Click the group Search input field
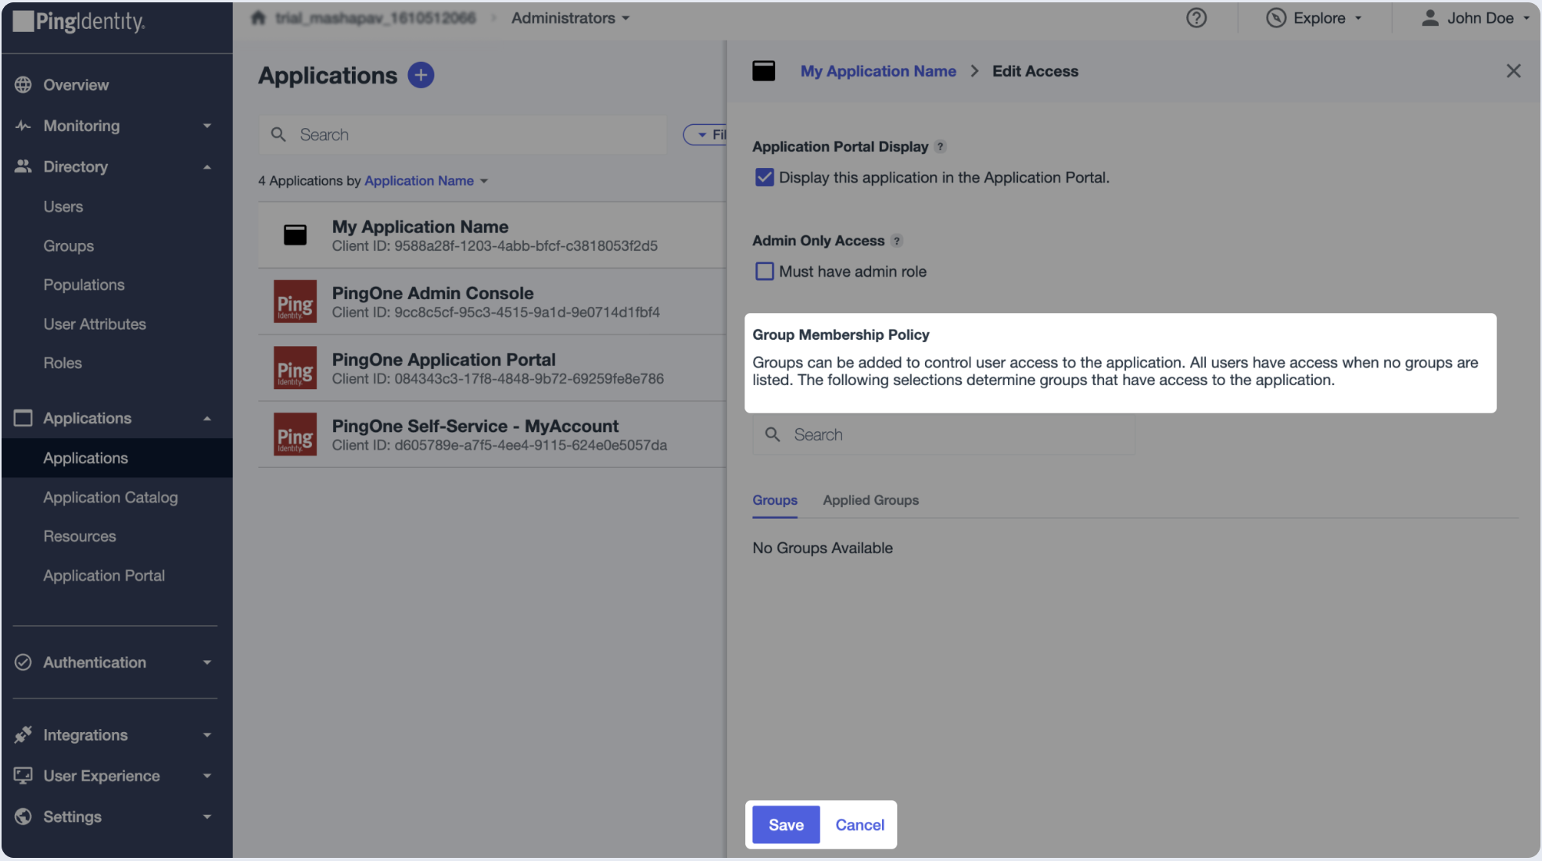This screenshot has height=861, width=1542. click(x=943, y=435)
